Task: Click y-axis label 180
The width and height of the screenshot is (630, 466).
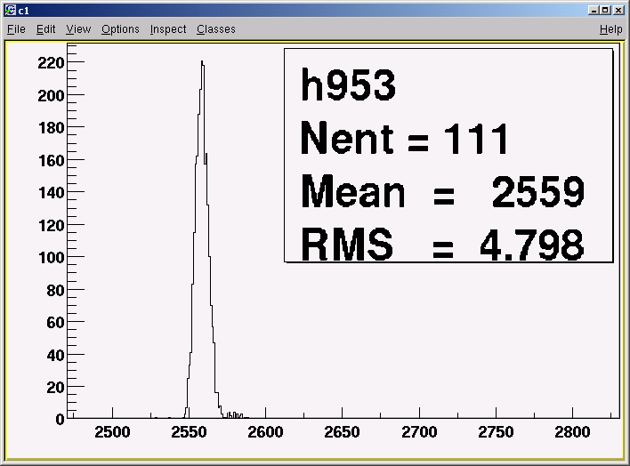Action: 51,128
